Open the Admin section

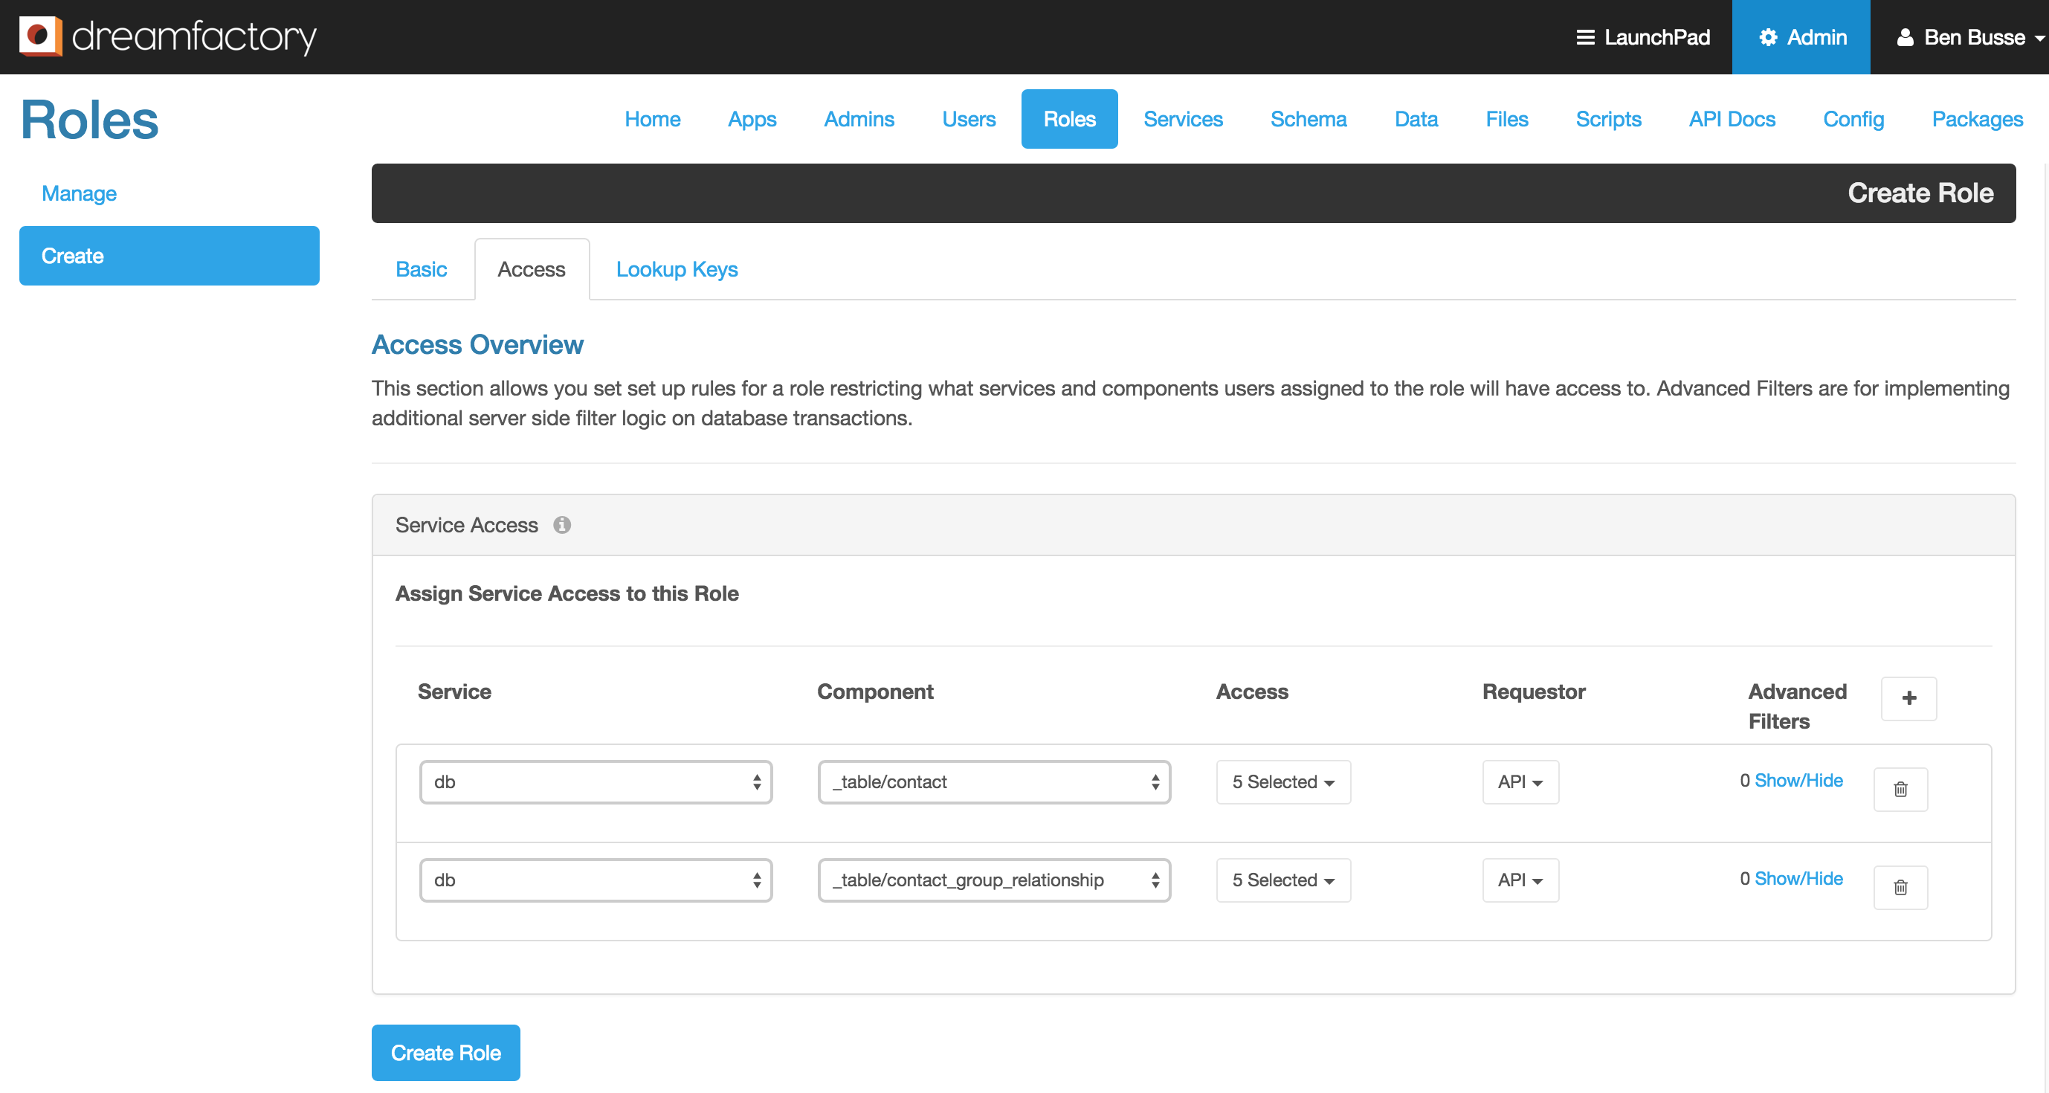click(1801, 37)
